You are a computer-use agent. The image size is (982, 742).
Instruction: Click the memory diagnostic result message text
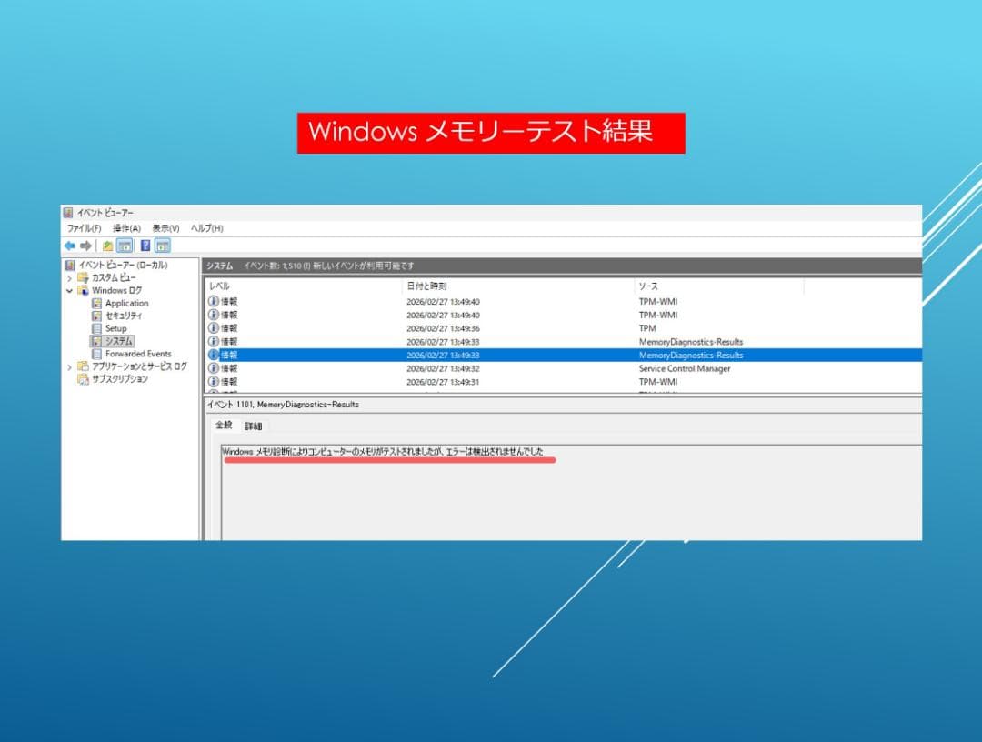[383, 451]
